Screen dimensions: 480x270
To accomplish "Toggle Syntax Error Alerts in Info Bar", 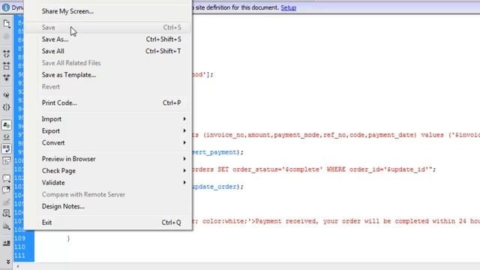I will point(7,160).
